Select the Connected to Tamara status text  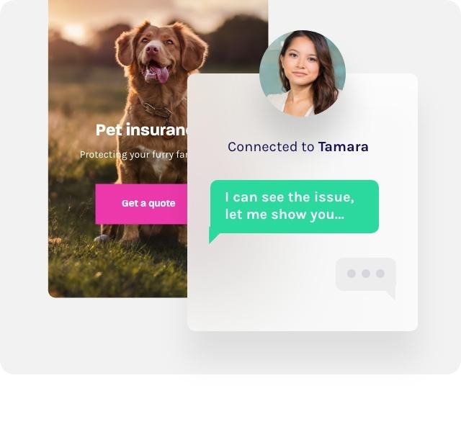point(297,147)
